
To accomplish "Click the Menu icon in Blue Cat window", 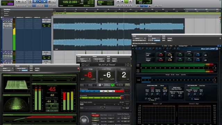I will point(133,46).
